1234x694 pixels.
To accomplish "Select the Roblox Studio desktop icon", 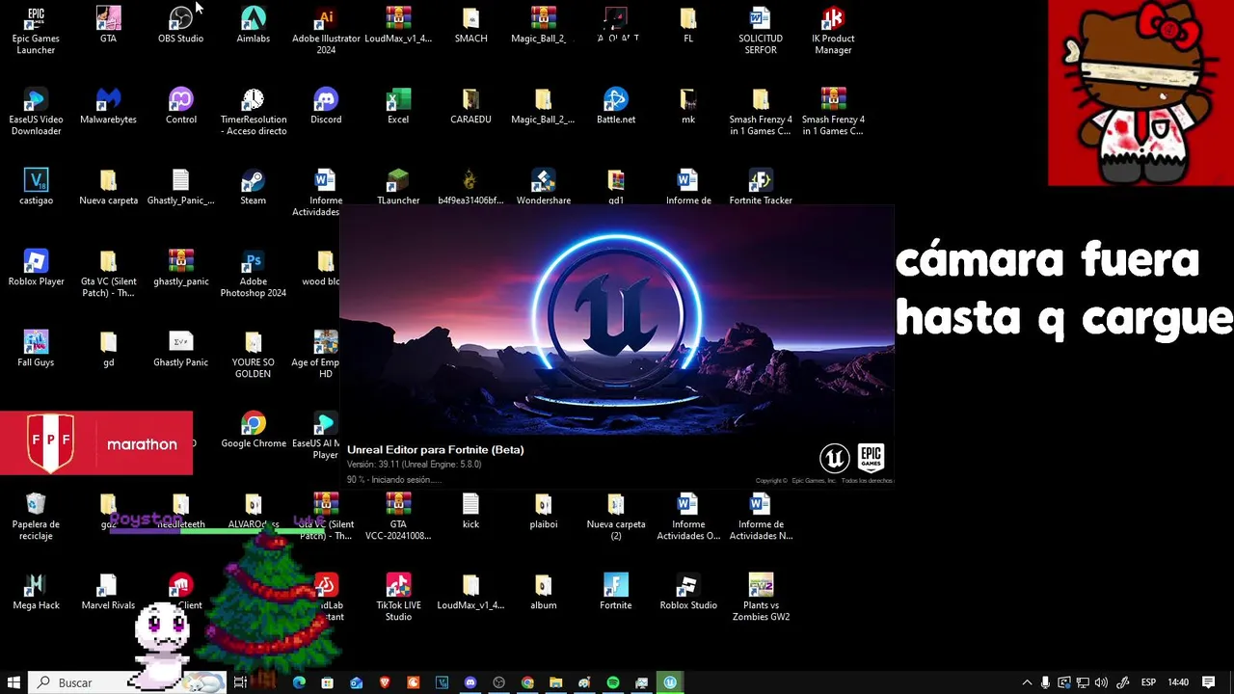I will tap(688, 592).
